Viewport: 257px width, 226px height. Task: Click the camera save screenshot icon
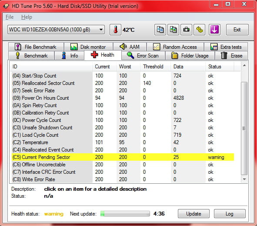click(x=186, y=30)
